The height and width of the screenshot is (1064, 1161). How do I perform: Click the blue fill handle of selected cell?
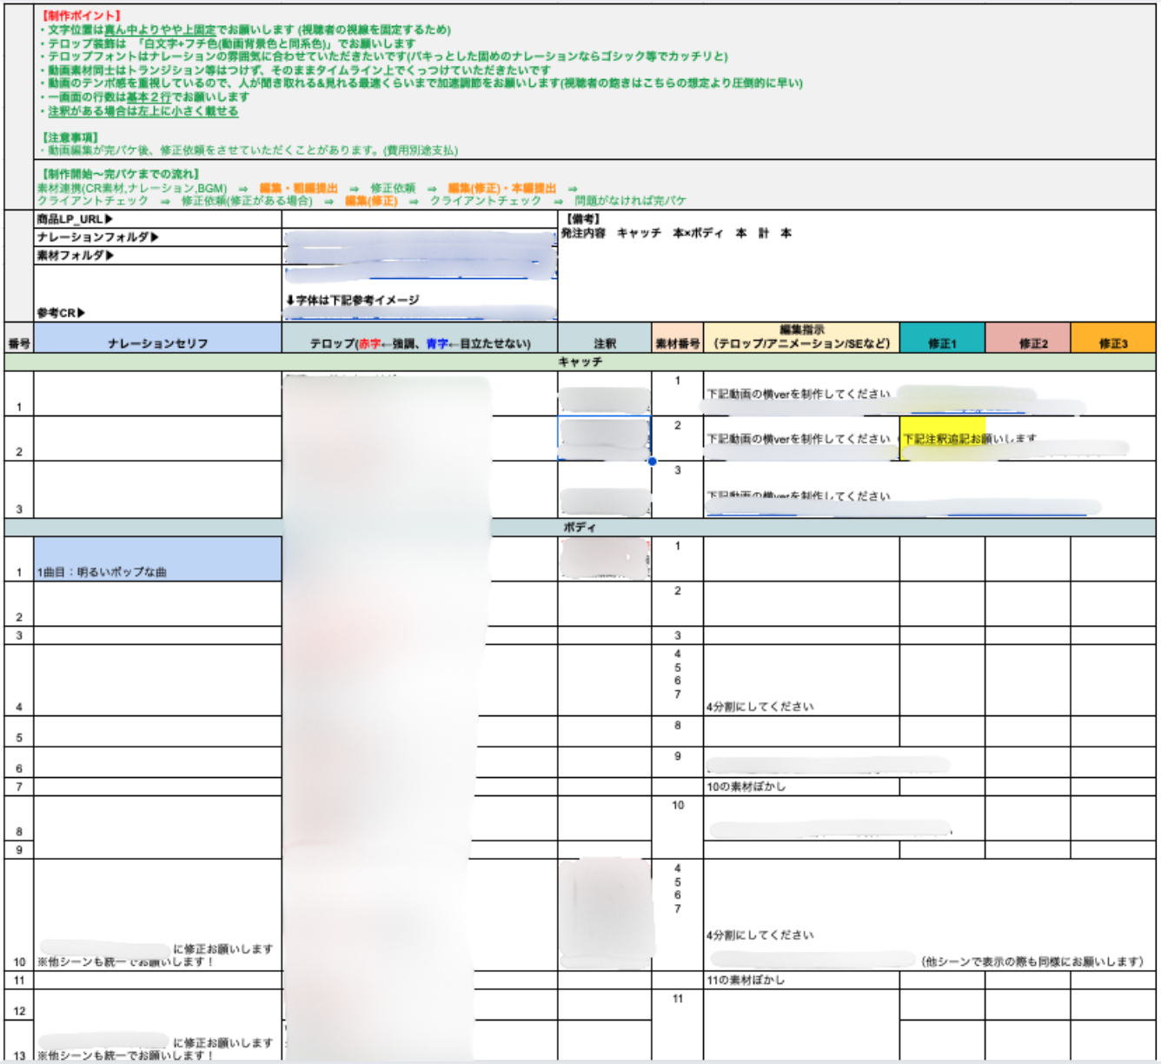point(652,462)
